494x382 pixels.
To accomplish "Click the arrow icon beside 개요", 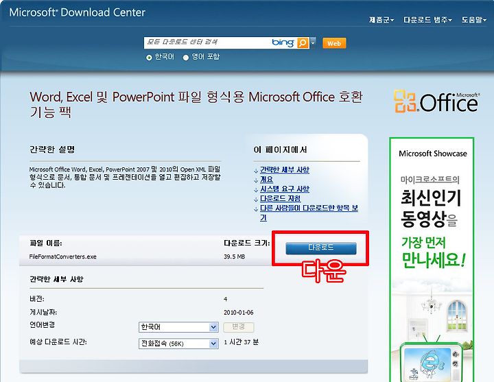I will (256, 180).
